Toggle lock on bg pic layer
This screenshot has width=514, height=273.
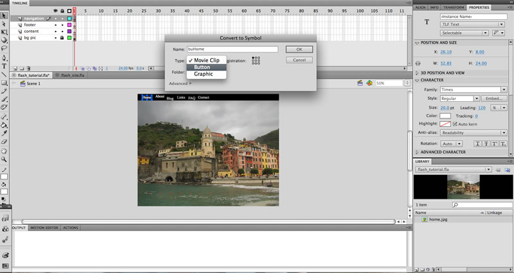coord(62,38)
